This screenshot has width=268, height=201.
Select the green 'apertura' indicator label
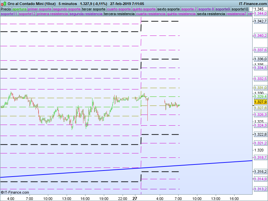19,9
